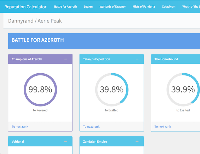Click The Honorbound 'To next rank' link

coord(163,127)
